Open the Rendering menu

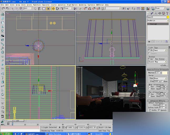82,5
